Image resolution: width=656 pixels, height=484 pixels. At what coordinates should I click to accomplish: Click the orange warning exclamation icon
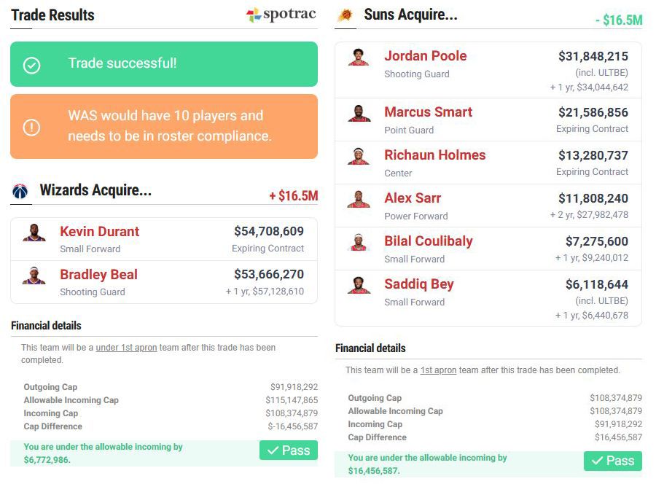[31, 127]
